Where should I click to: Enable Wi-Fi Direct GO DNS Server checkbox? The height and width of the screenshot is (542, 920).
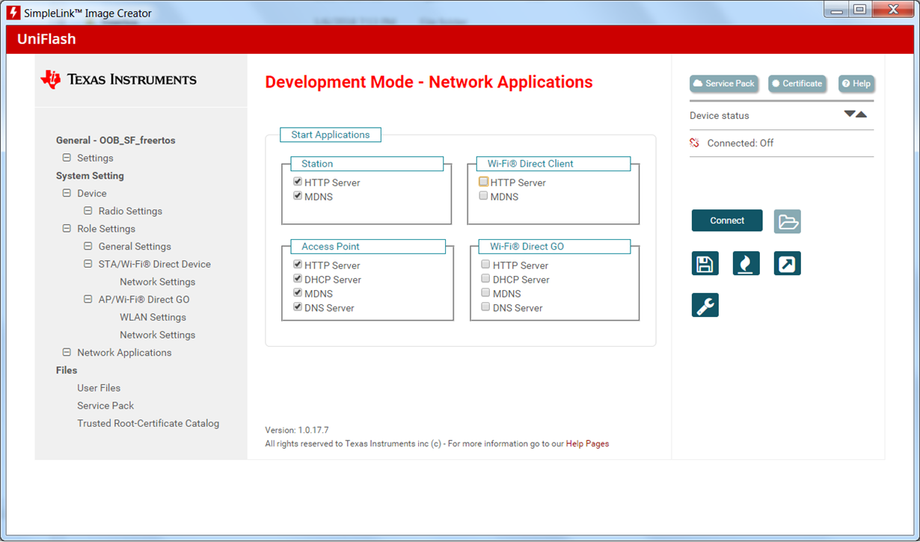[486, 307]
